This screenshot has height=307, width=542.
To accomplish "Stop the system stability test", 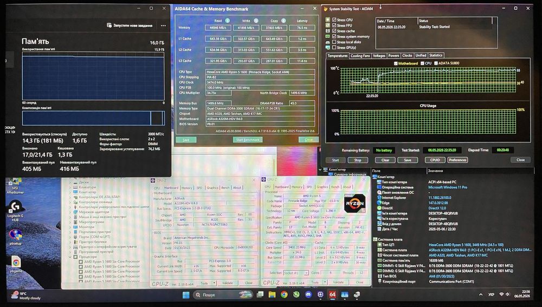I will tap(357, 160).
